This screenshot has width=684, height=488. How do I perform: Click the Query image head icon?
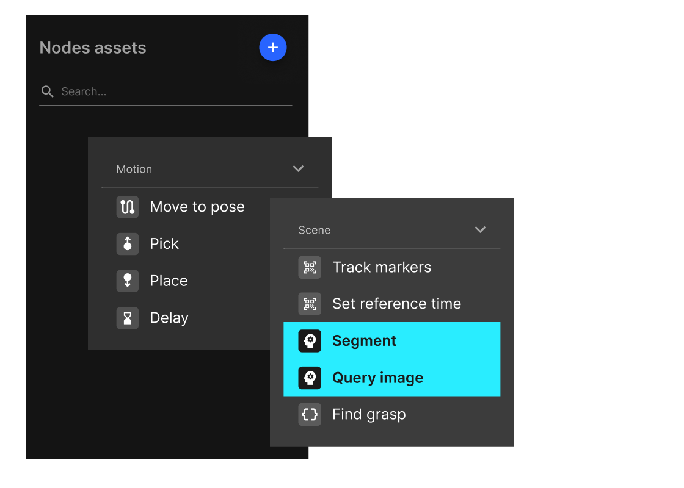[x=310, y=378]
